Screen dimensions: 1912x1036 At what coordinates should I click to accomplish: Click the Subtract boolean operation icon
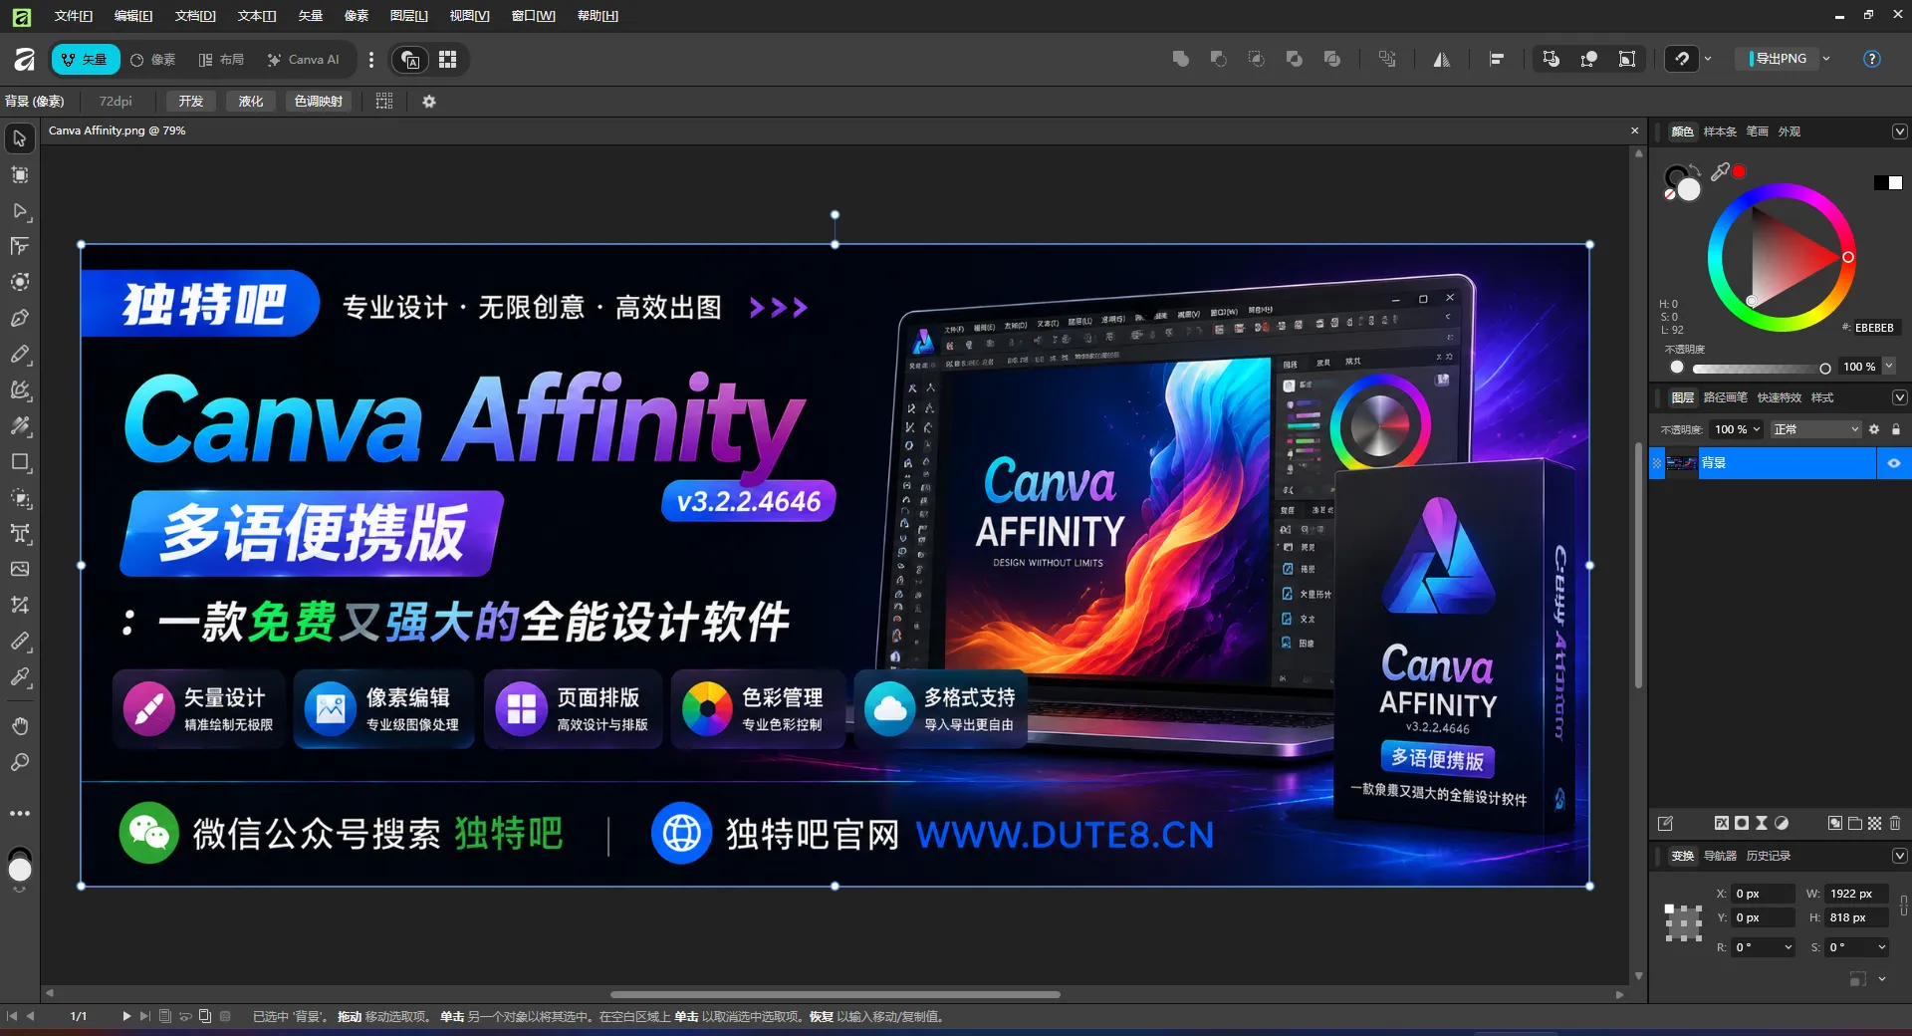click(1218, 59)
